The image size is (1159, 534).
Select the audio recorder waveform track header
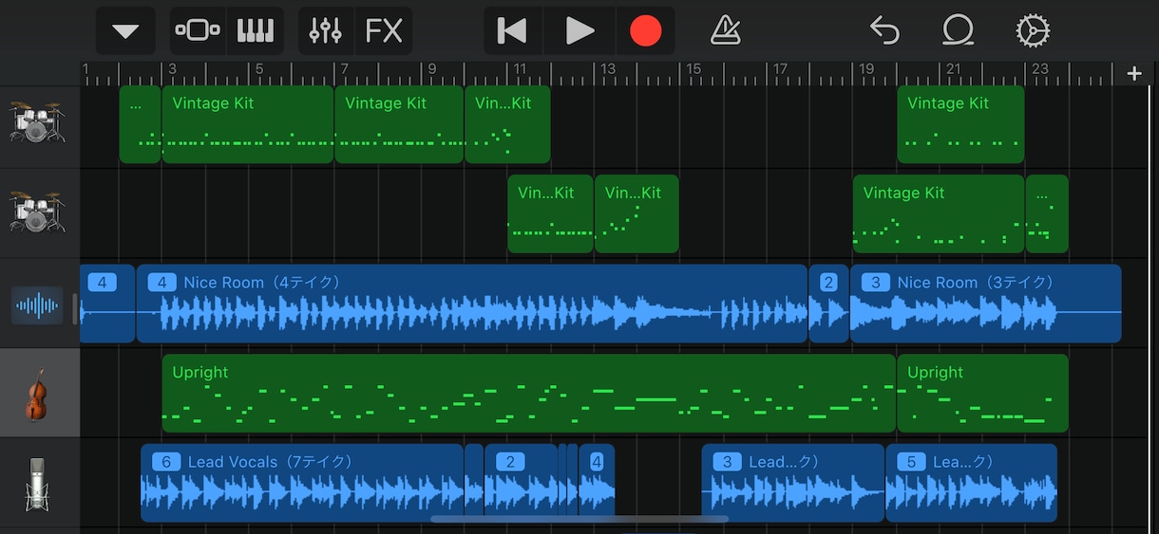tap(37, 305)
